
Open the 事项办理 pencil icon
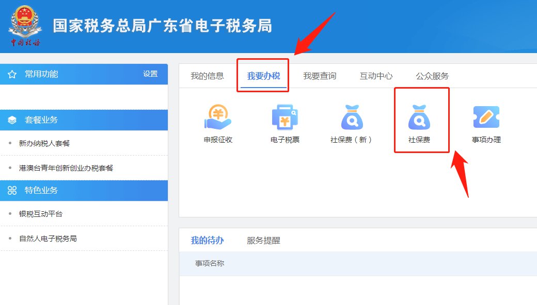(x=486, y=117)
